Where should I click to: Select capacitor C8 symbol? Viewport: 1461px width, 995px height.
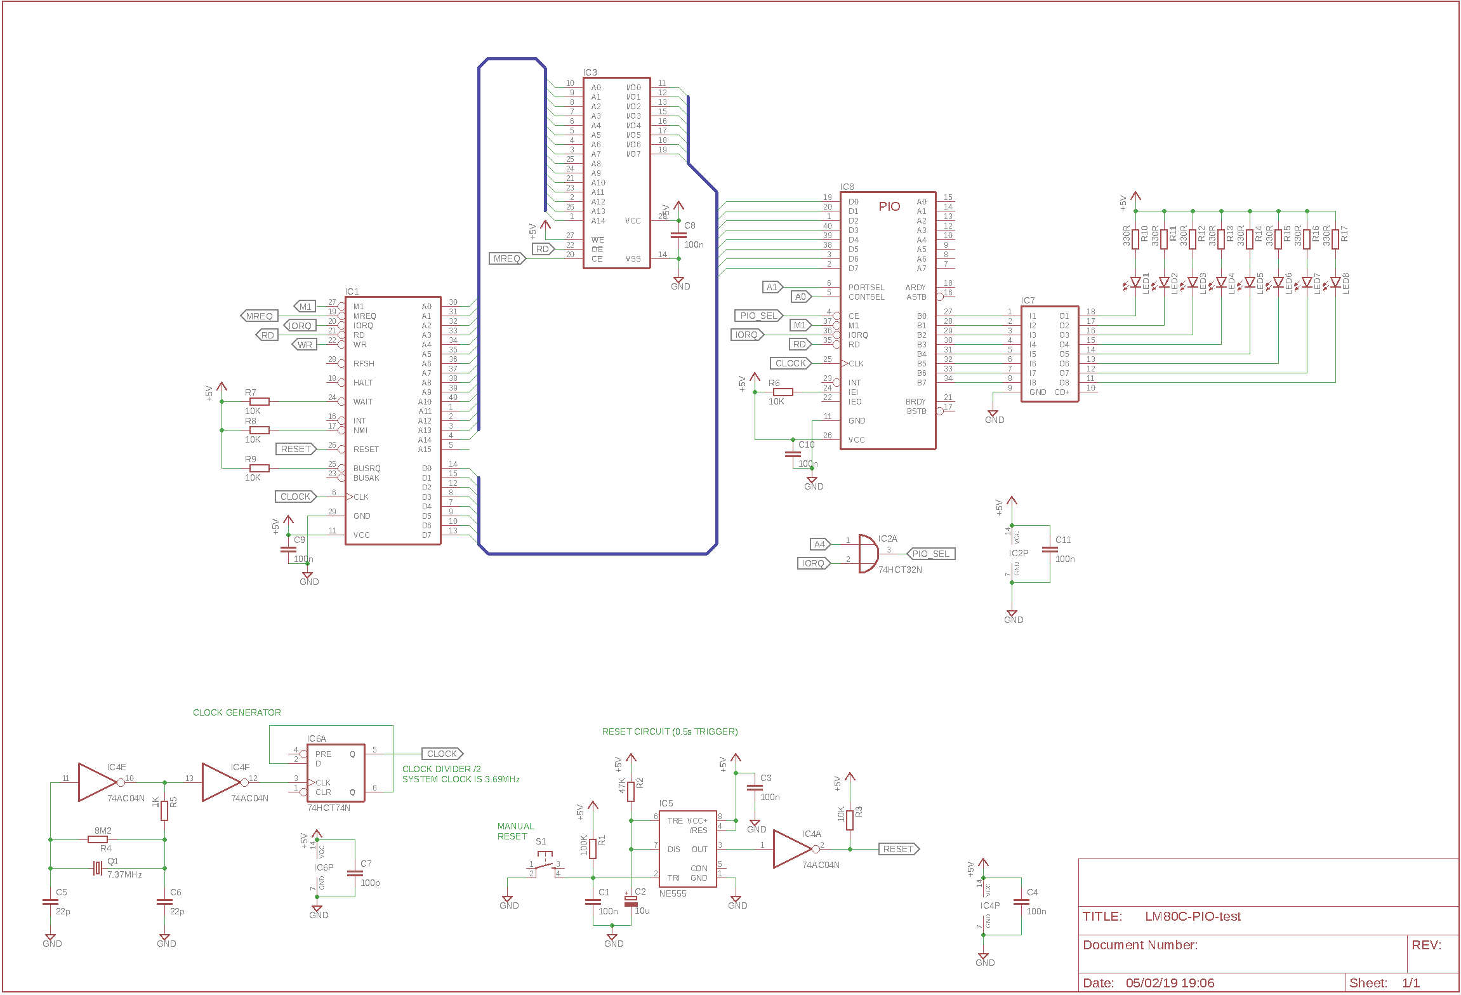pyautogui.click(x=678, y=235)
